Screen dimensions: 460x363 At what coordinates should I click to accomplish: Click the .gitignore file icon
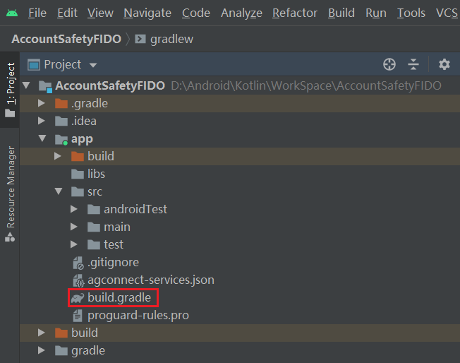(x=78, y=263)
